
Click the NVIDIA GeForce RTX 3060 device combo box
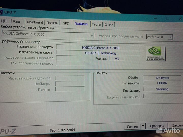[48, 35]
